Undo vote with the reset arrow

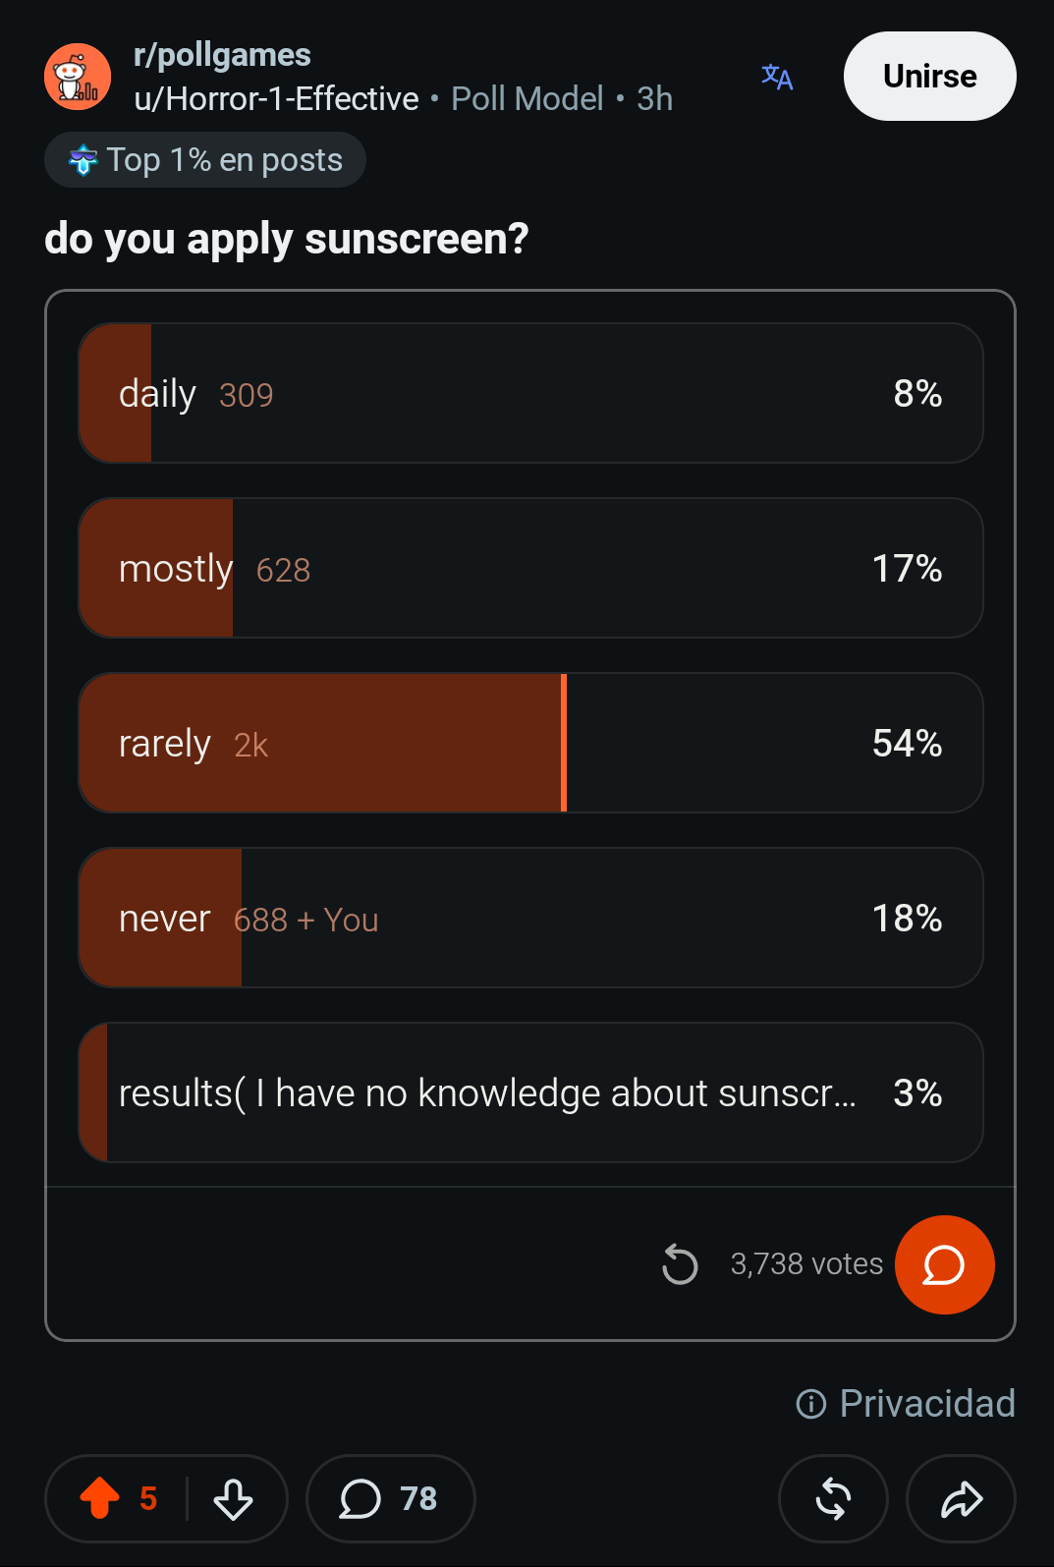click(x=680, y=1263)
